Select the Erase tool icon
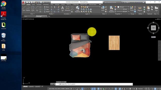 click(58, 7)
